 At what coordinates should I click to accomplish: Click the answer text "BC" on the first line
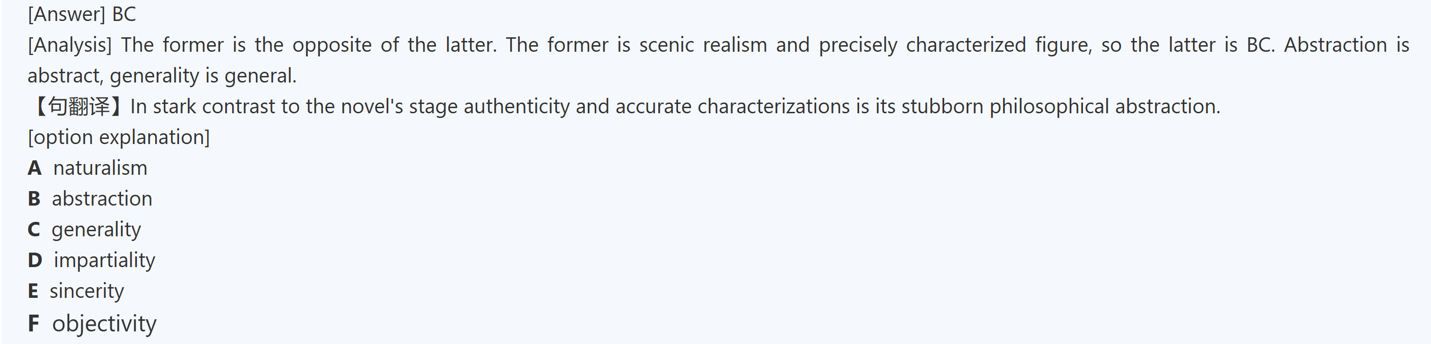[x=124, y=14]
